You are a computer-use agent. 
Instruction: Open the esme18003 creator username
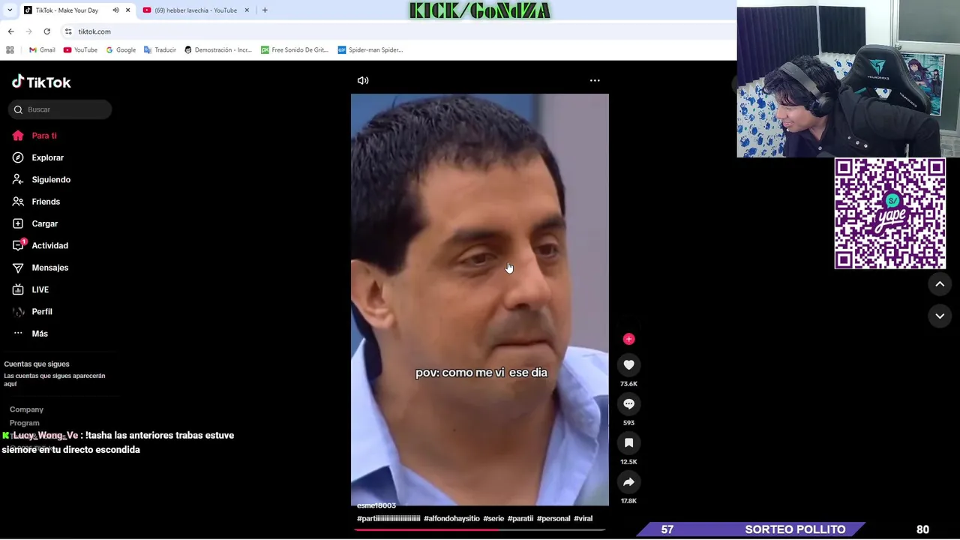click(x=376, y=505)
